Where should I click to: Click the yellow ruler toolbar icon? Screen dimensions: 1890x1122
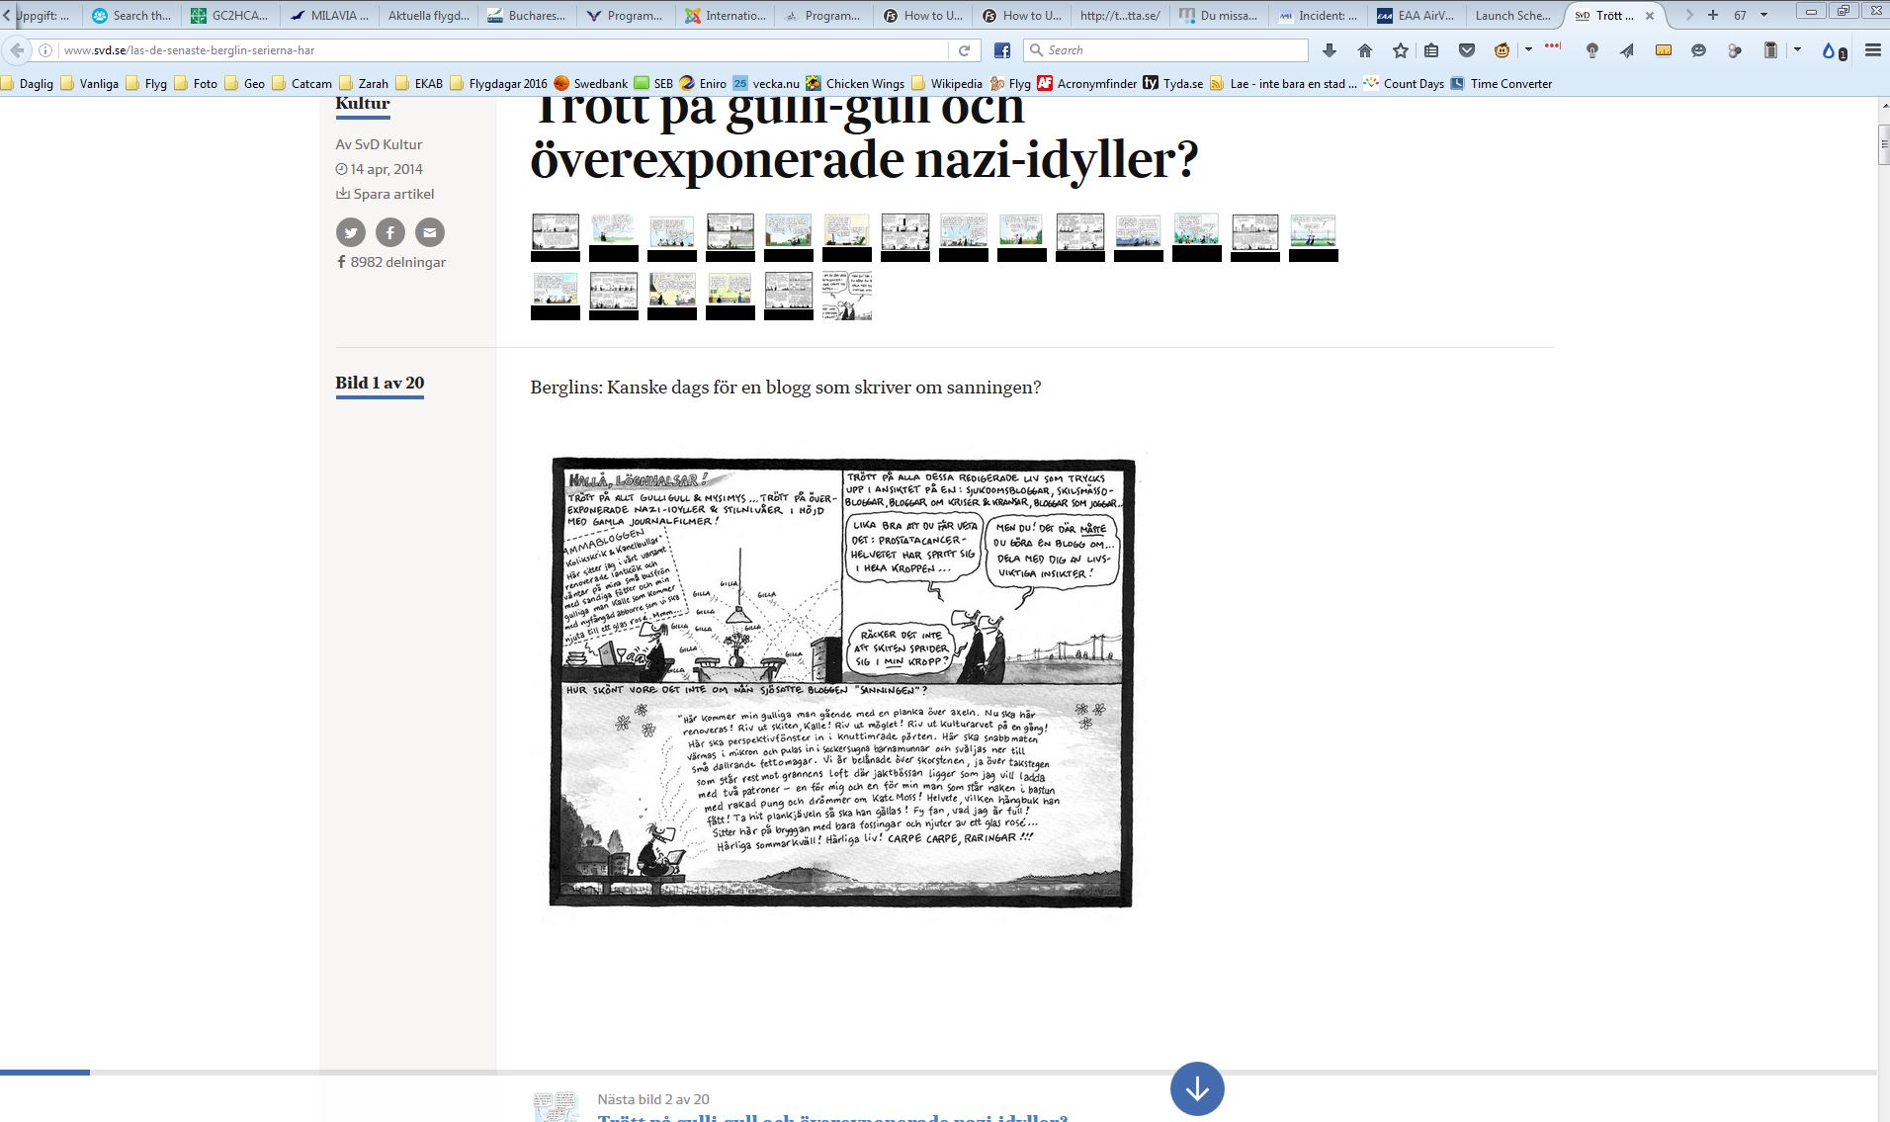[x=1664, y=50]
